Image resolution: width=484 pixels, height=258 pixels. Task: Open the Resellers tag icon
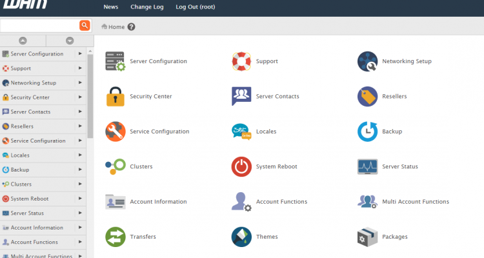pyautogui.click(x=367, y=96)
